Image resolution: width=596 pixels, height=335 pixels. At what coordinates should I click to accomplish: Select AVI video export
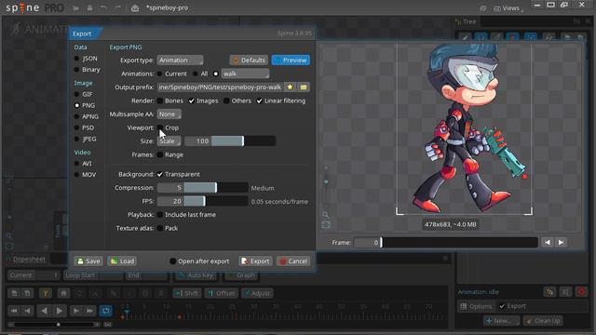83,164
